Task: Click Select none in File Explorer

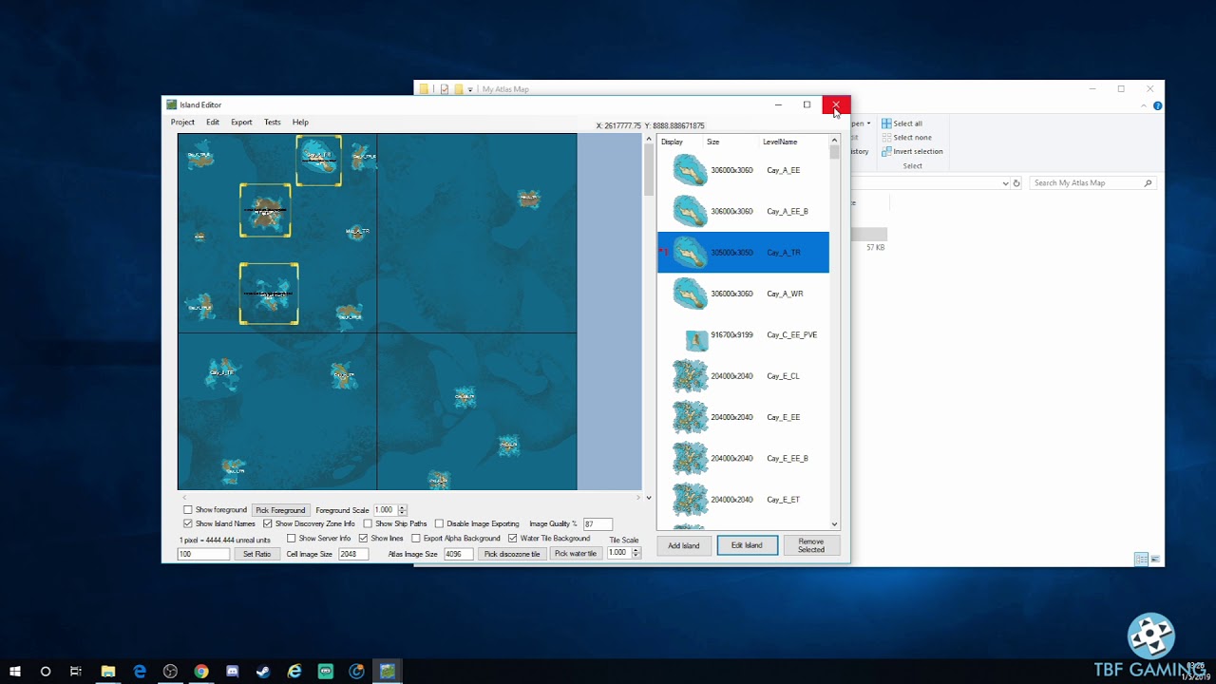Action: (906, 138)
